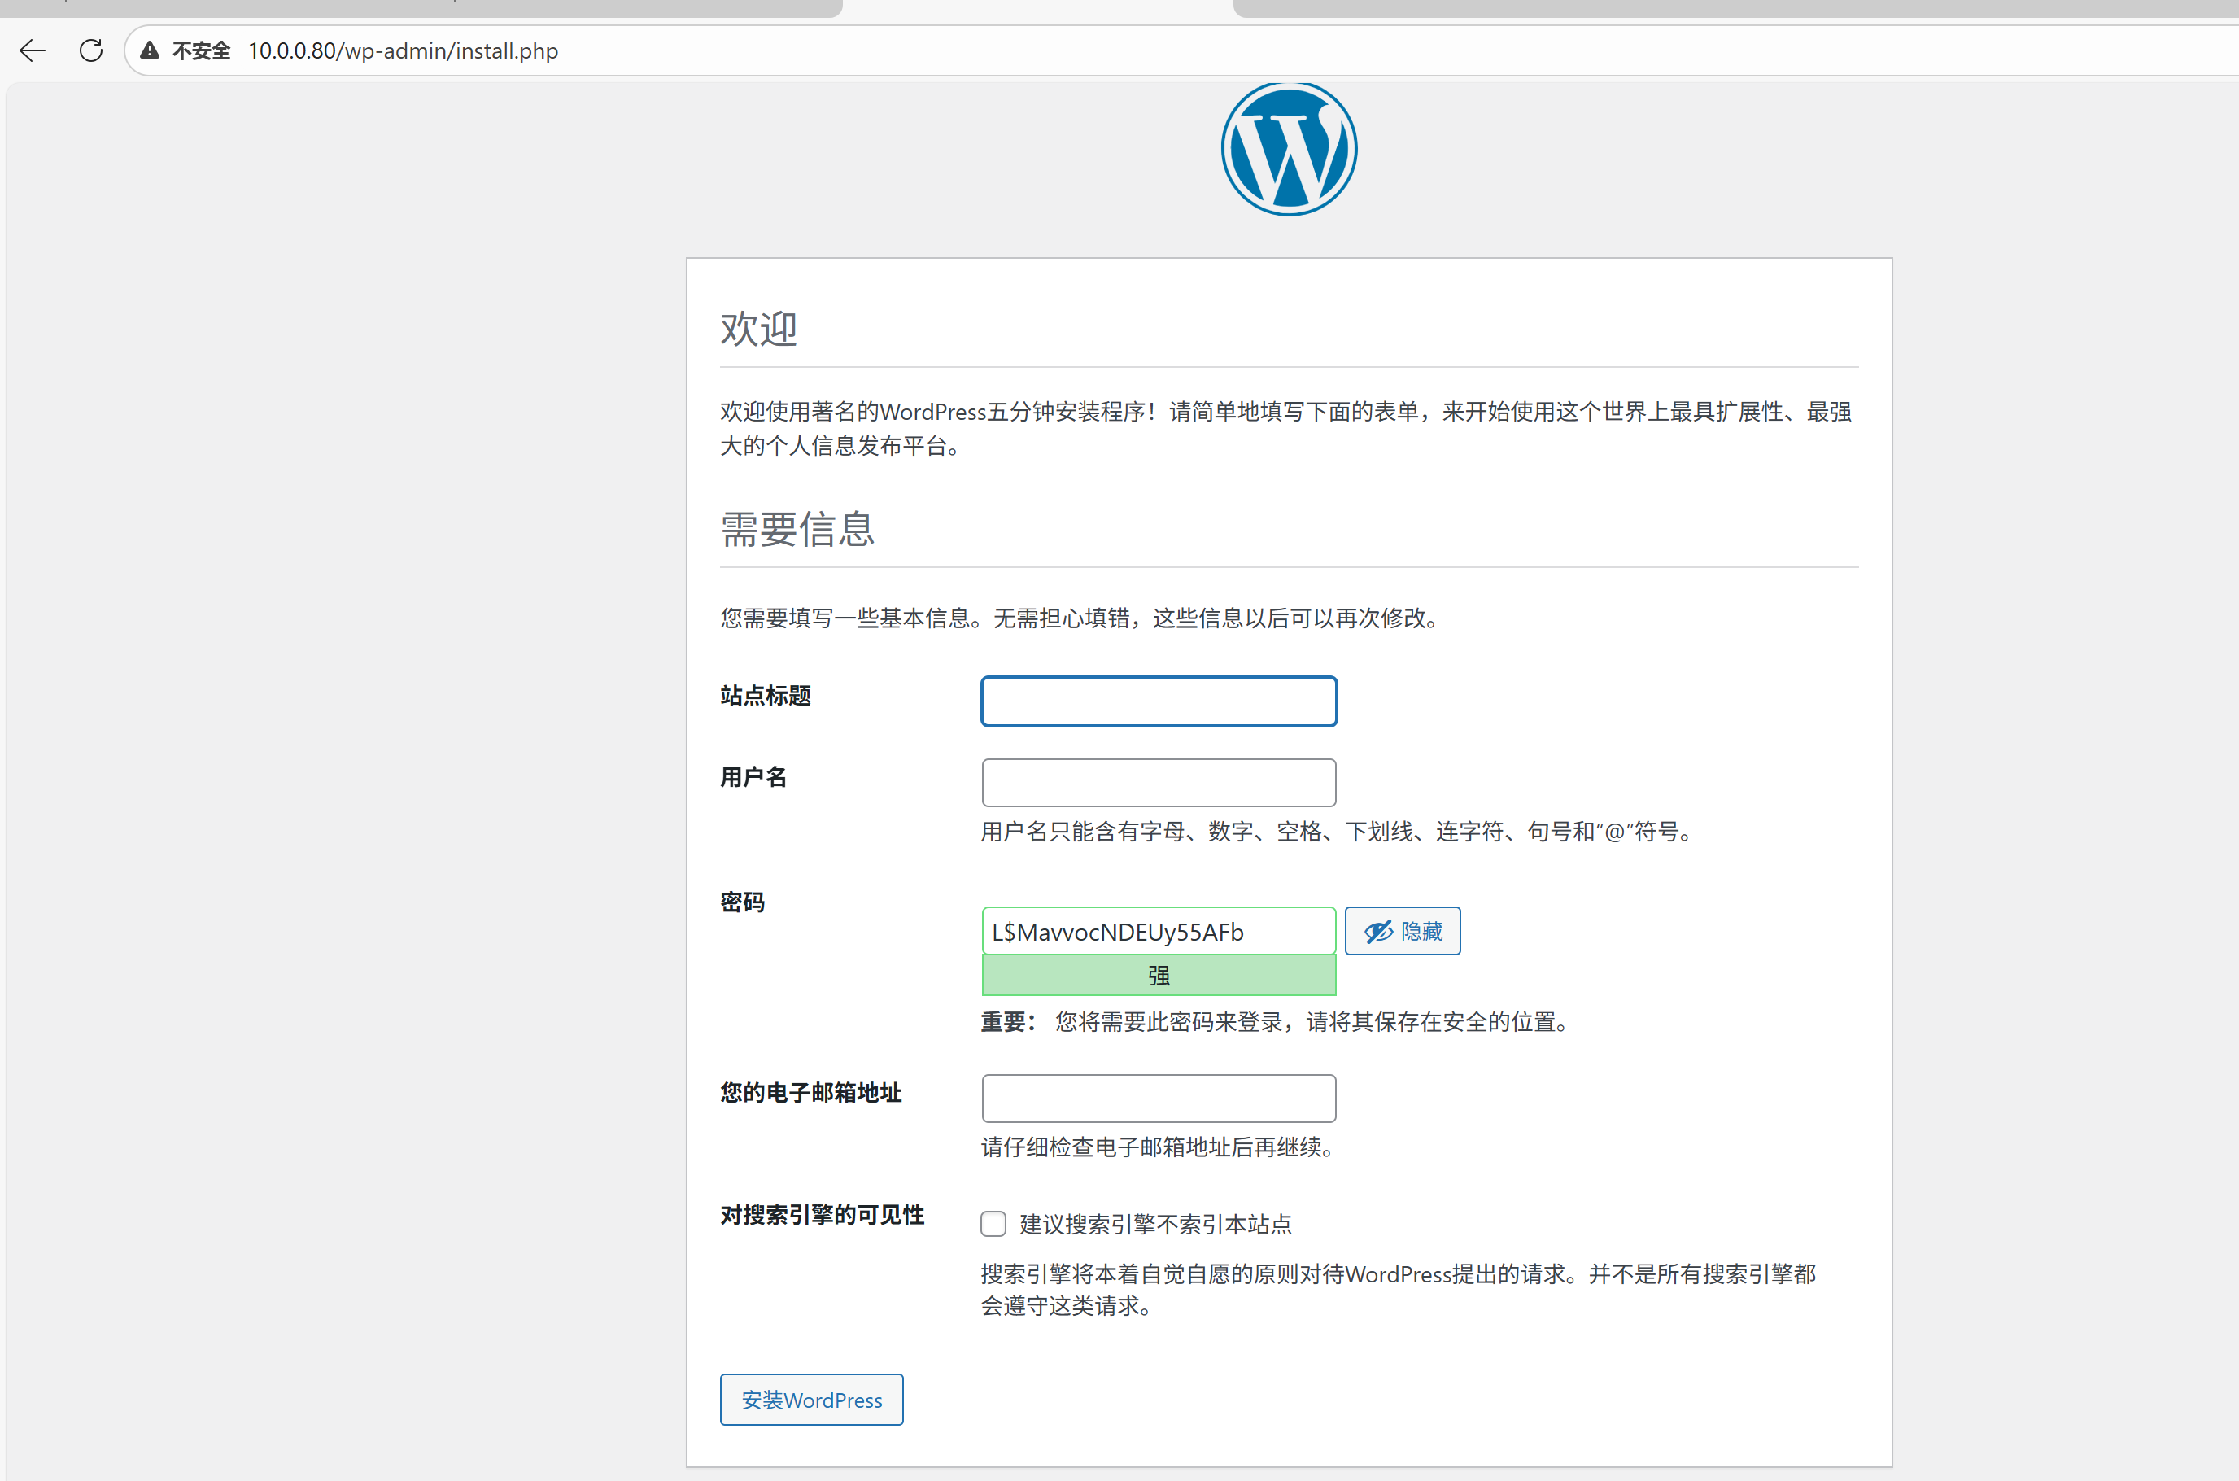Click the browser back arrow

tap(32, 50)
